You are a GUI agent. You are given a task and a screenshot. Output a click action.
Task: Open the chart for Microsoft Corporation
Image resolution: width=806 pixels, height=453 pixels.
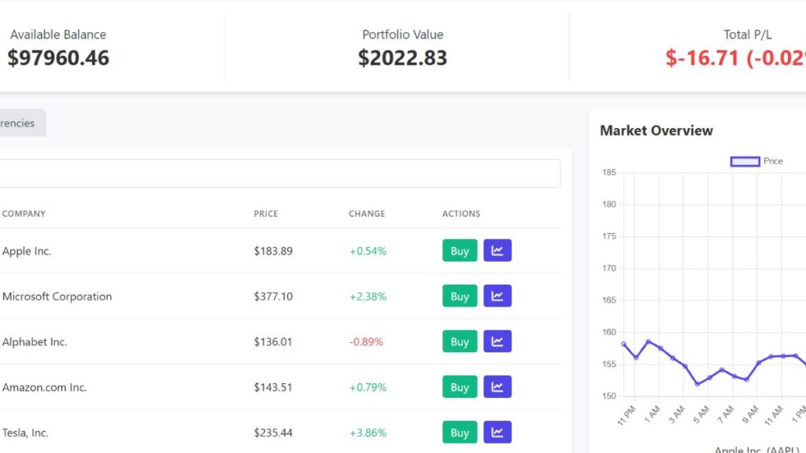tap(497, 296)
